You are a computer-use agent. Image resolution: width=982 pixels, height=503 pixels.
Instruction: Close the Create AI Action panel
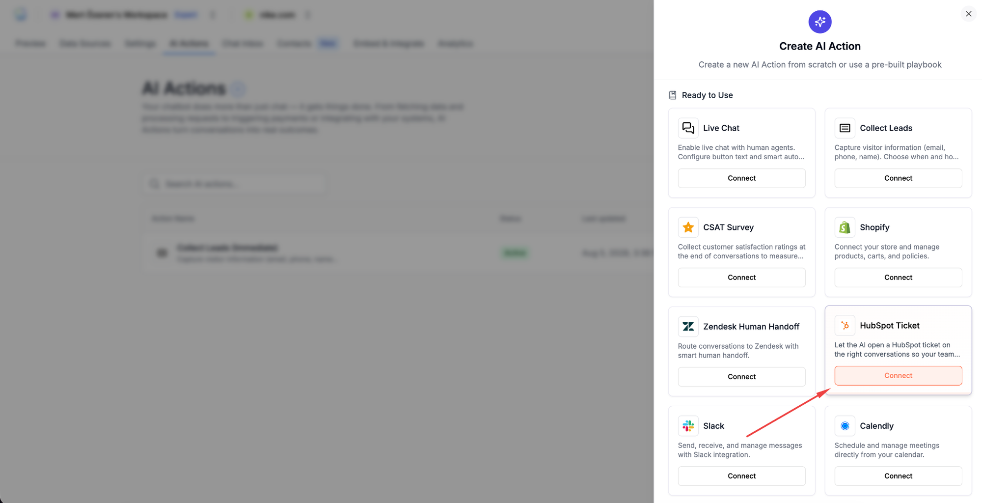pos(968,14)
